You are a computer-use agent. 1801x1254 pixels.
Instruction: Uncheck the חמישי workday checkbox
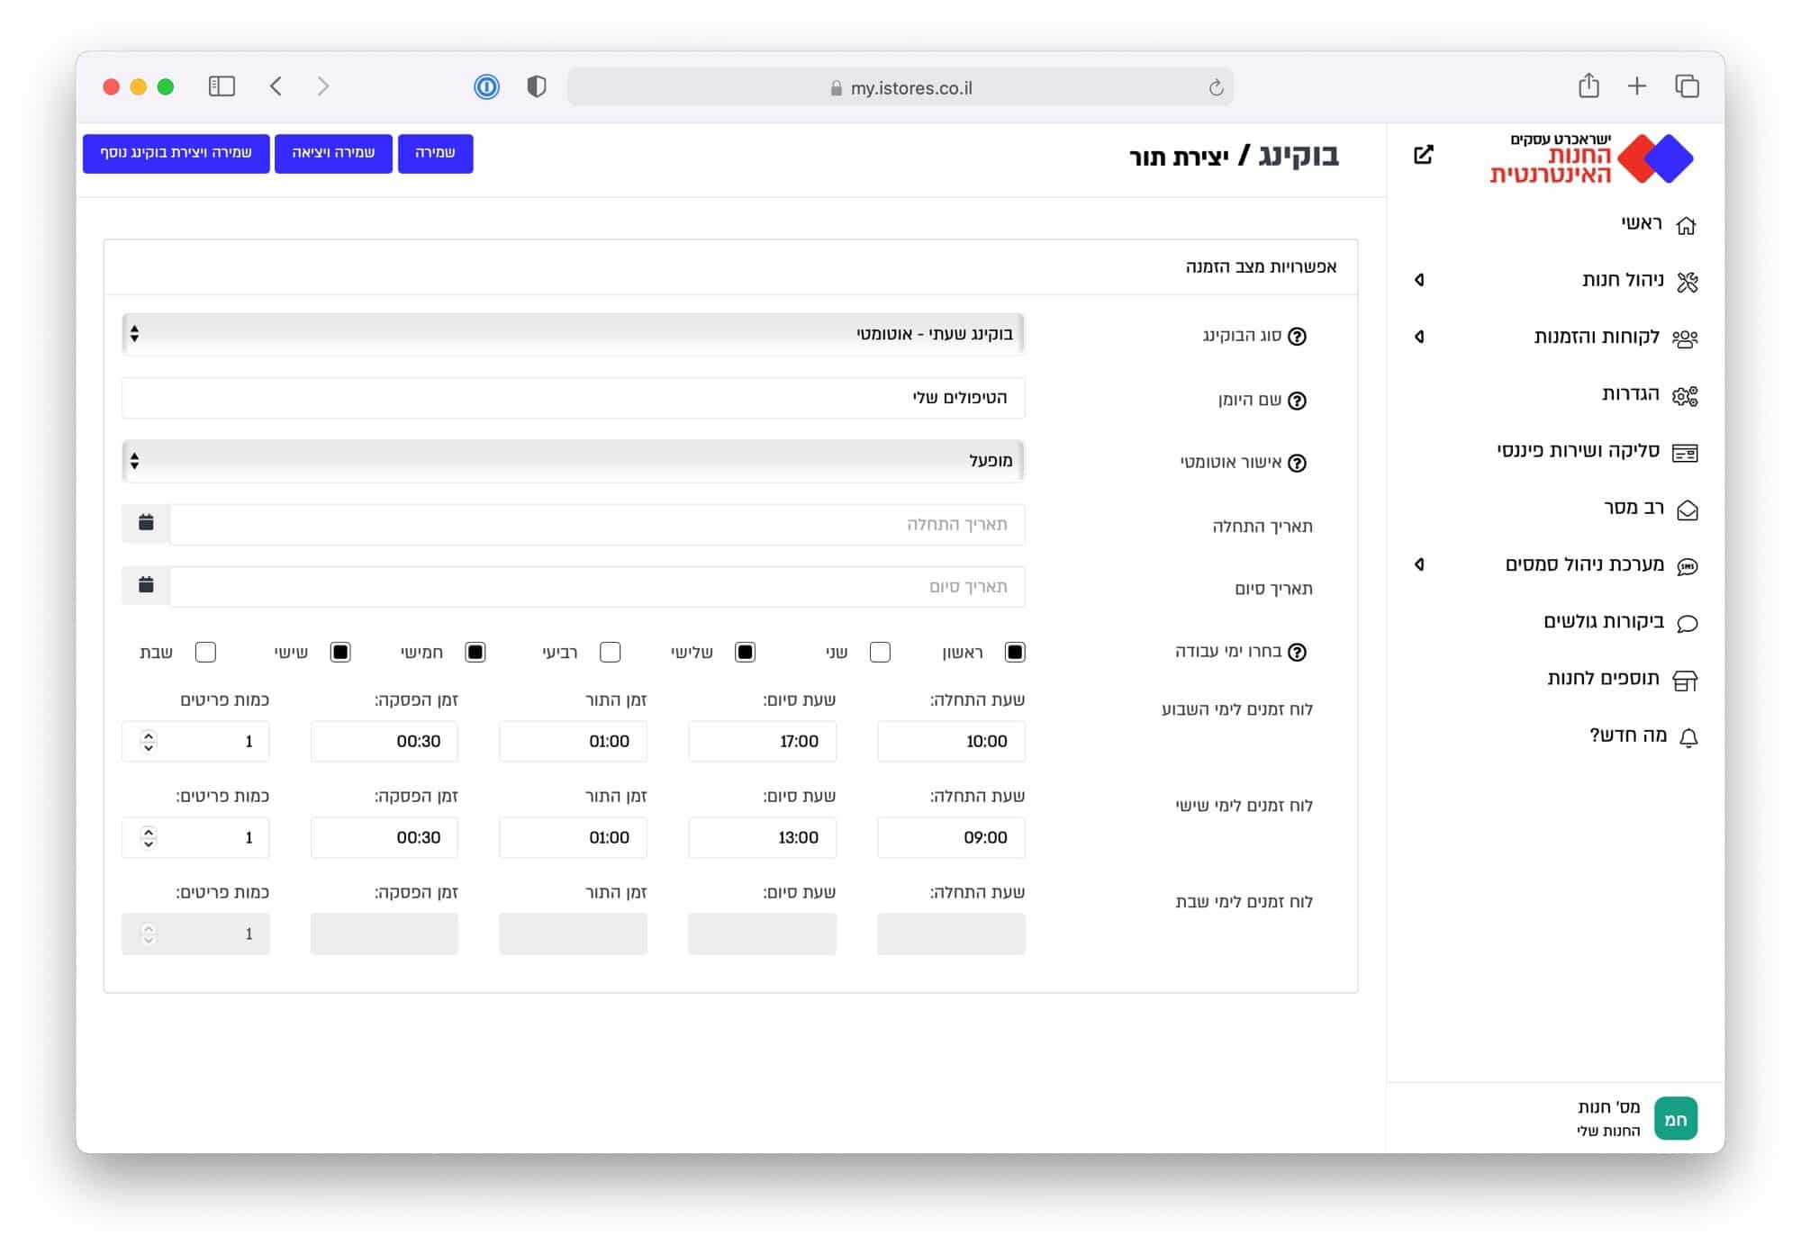[475, 652]
